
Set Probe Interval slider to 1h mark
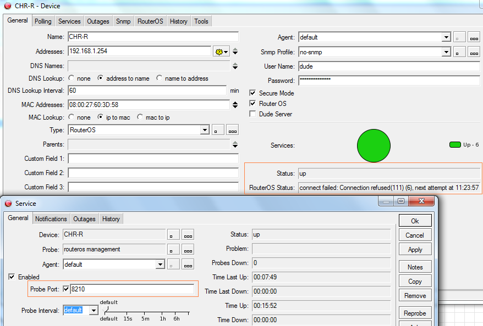coord(163,313)
